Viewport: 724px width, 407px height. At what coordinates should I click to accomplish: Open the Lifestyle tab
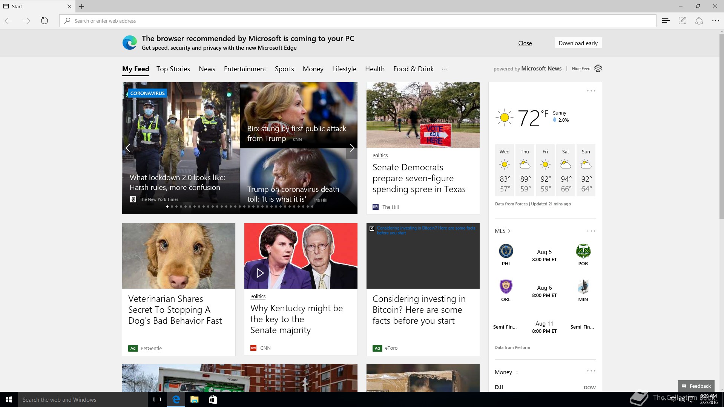tap(344, 69)
